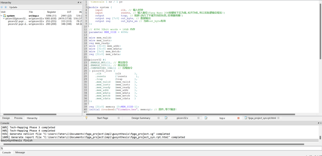Sort hierarchy by the LUT column header
The image size is (322, 156).
click(x=69, y=12)
